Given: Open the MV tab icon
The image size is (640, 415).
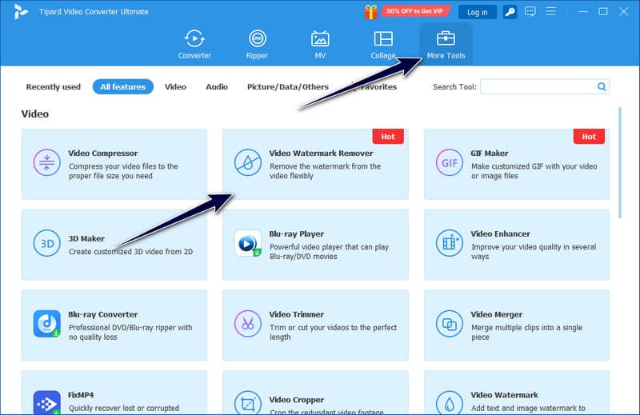Looking at the screenshot, I should tap(320, 38).
